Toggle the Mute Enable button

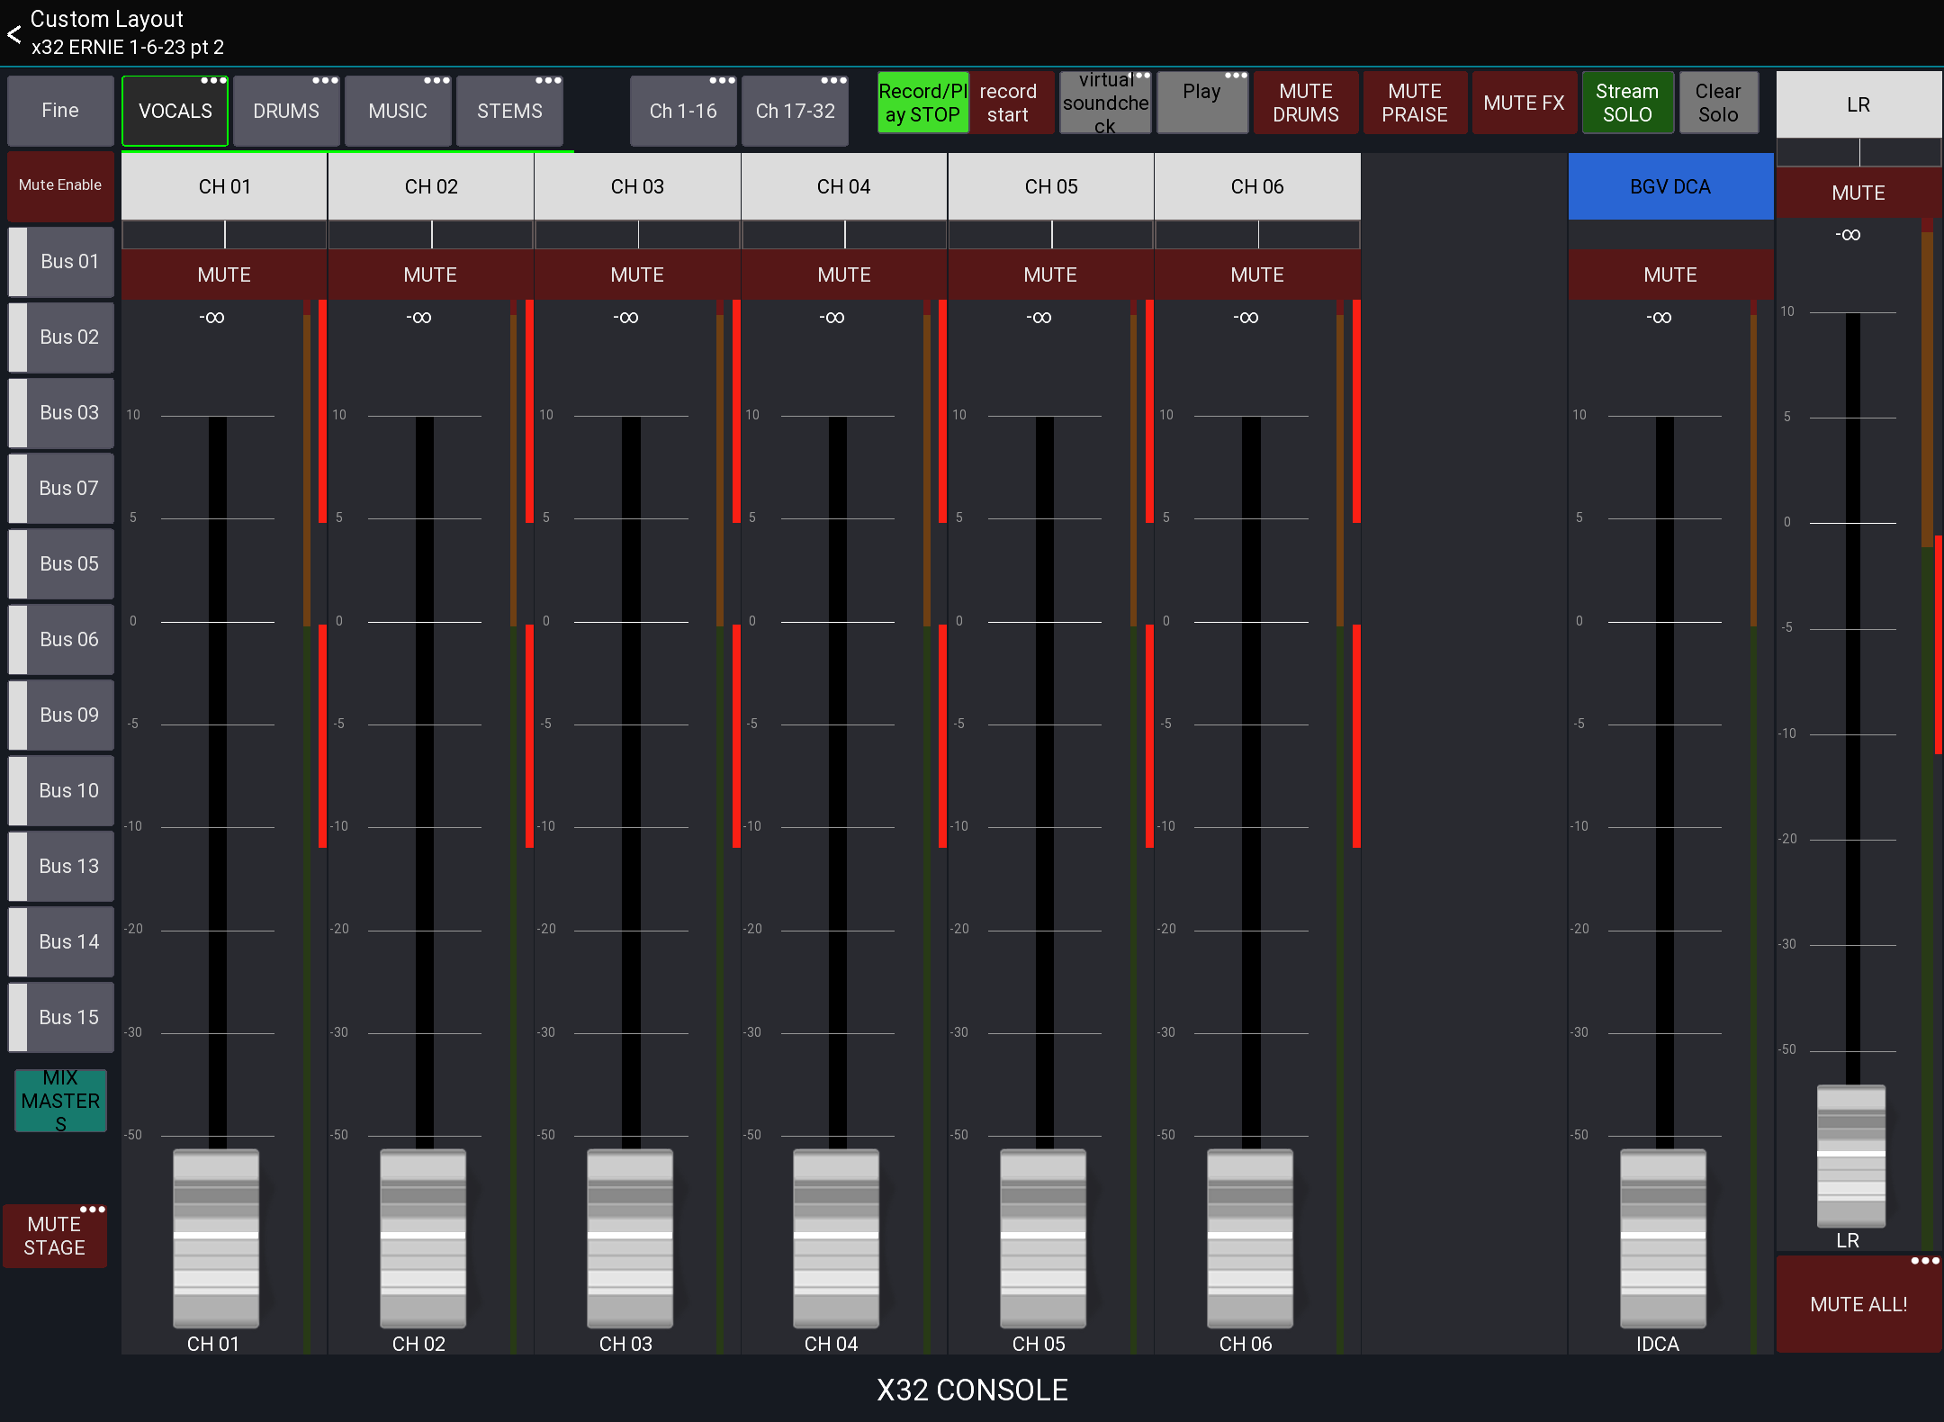60,184
